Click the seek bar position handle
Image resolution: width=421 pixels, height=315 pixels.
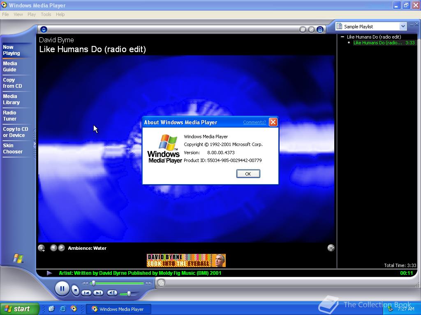[93, 283]
